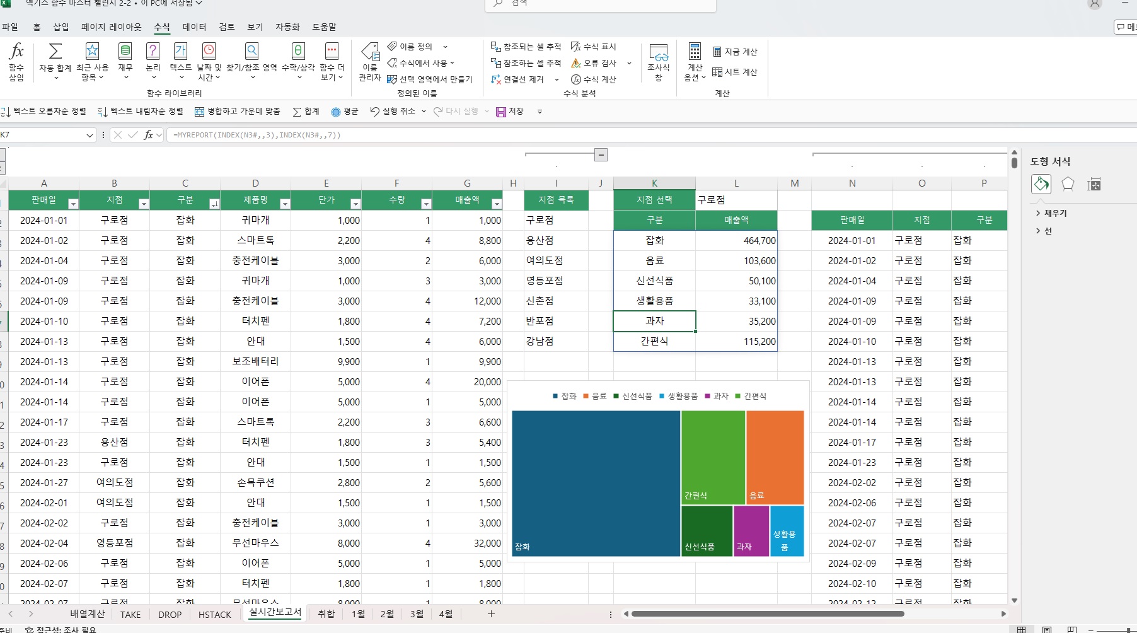The image size is (1137, 633).
Task: Click the orange 음료 treemap block
Action: click(775, 458)
